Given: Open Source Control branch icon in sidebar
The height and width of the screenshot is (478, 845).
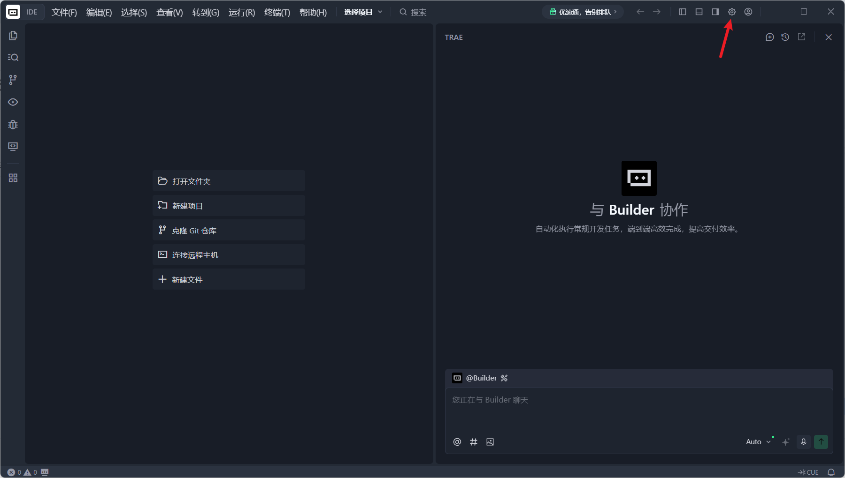Looking at the screenshot, I should [13, 80].
